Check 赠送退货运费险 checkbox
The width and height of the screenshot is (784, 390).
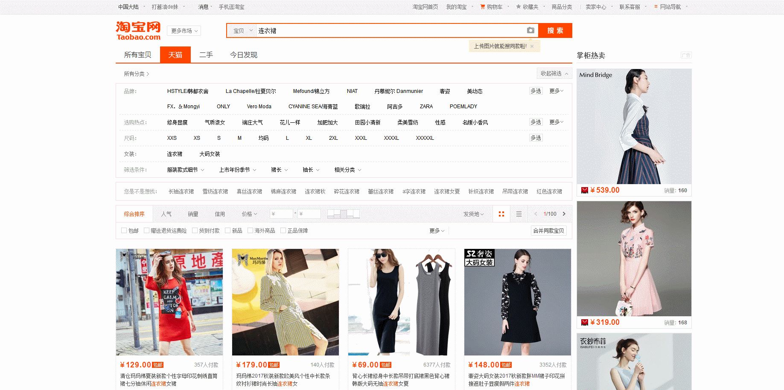146,231
